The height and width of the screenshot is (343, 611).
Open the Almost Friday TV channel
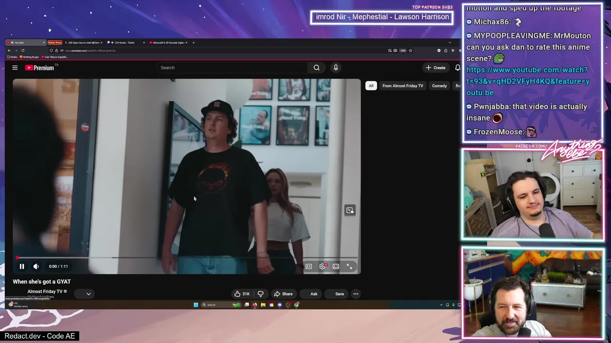tap(45, 292)
